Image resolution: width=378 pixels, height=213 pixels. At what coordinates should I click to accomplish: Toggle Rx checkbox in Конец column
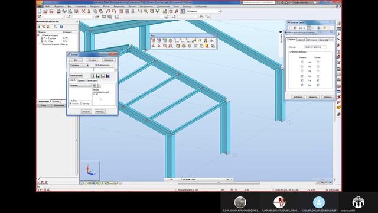tap(318, 76)
